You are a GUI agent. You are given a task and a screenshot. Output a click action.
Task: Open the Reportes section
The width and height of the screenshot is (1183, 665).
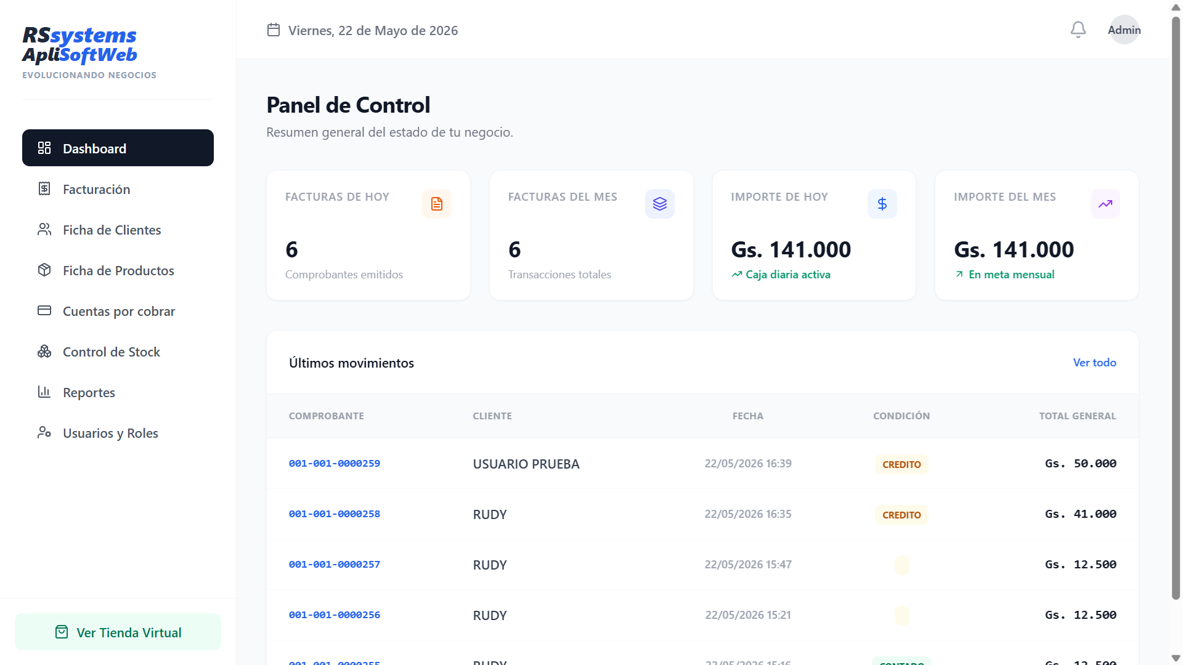(x=118, y=392)
